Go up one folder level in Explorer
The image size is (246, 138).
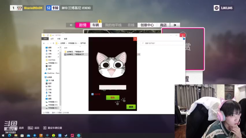pyautogui.click(x=53, y=43)
